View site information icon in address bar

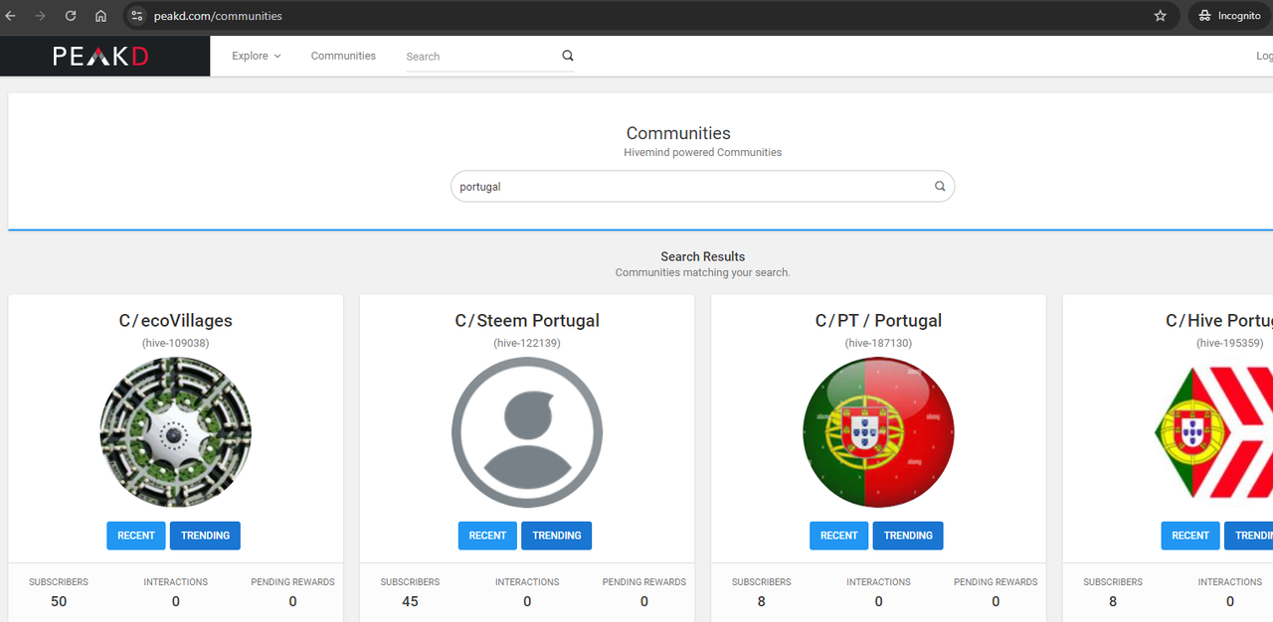(x=137, y=16)
